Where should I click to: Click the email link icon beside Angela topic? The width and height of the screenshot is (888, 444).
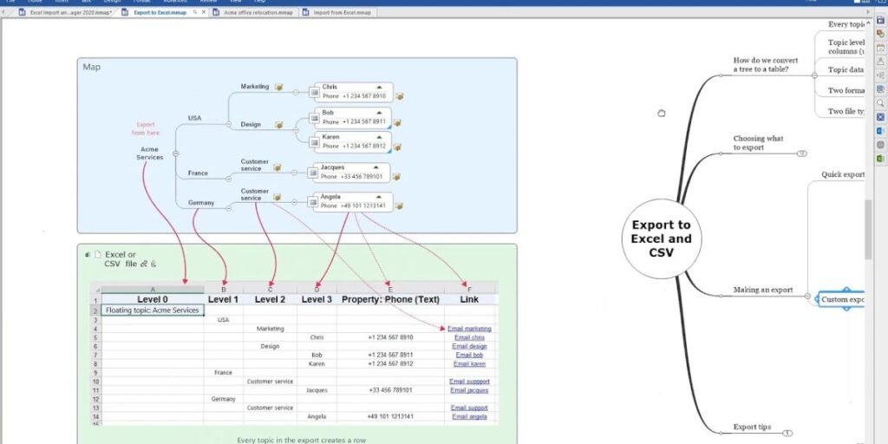(x=399, y=206)
